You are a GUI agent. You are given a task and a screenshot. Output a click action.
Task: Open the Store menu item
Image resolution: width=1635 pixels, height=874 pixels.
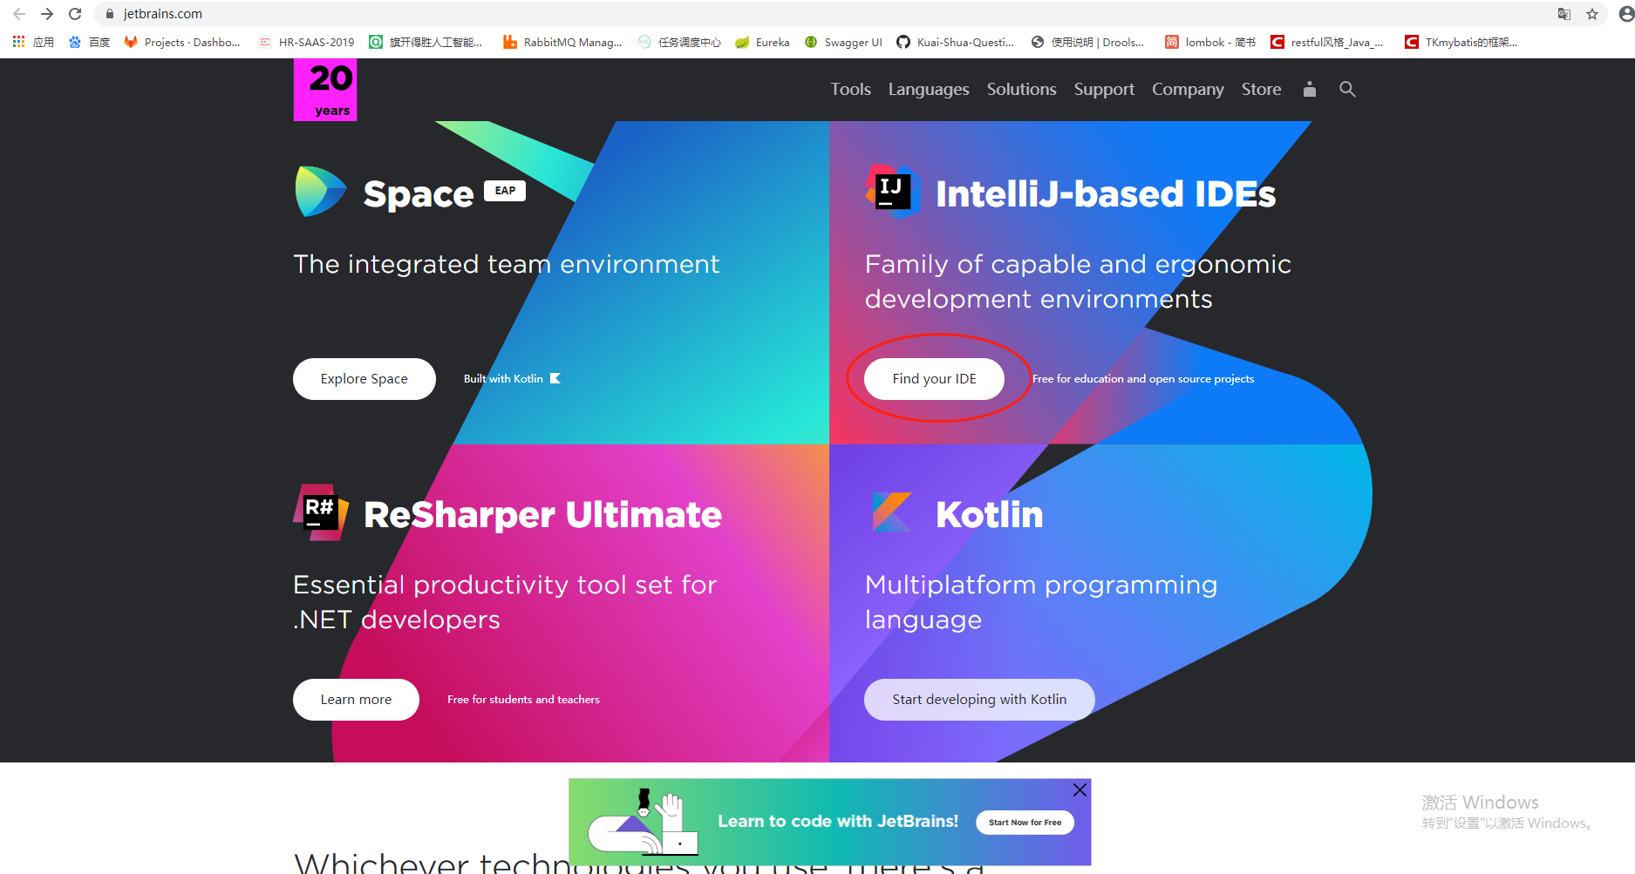point(1261,89)
